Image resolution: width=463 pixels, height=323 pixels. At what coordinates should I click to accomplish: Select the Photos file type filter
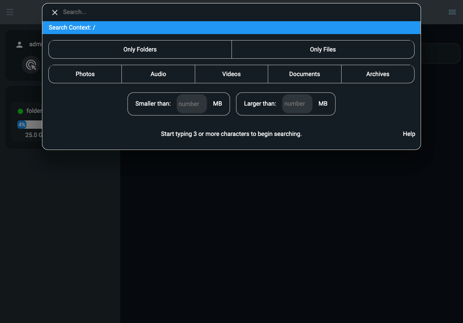coord(85,74)
